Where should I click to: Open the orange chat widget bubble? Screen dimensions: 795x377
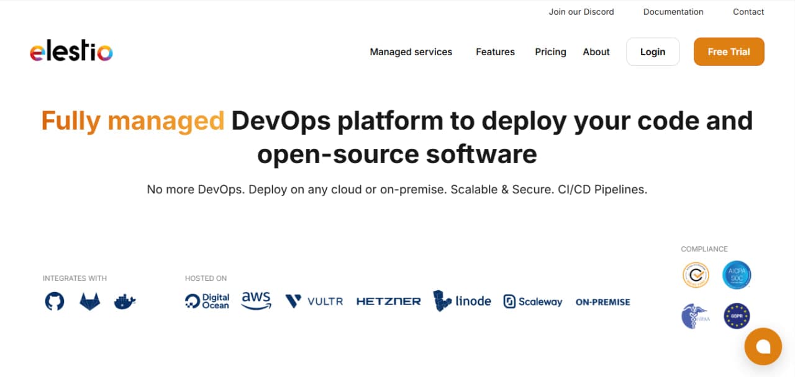(x=763, y=347)
